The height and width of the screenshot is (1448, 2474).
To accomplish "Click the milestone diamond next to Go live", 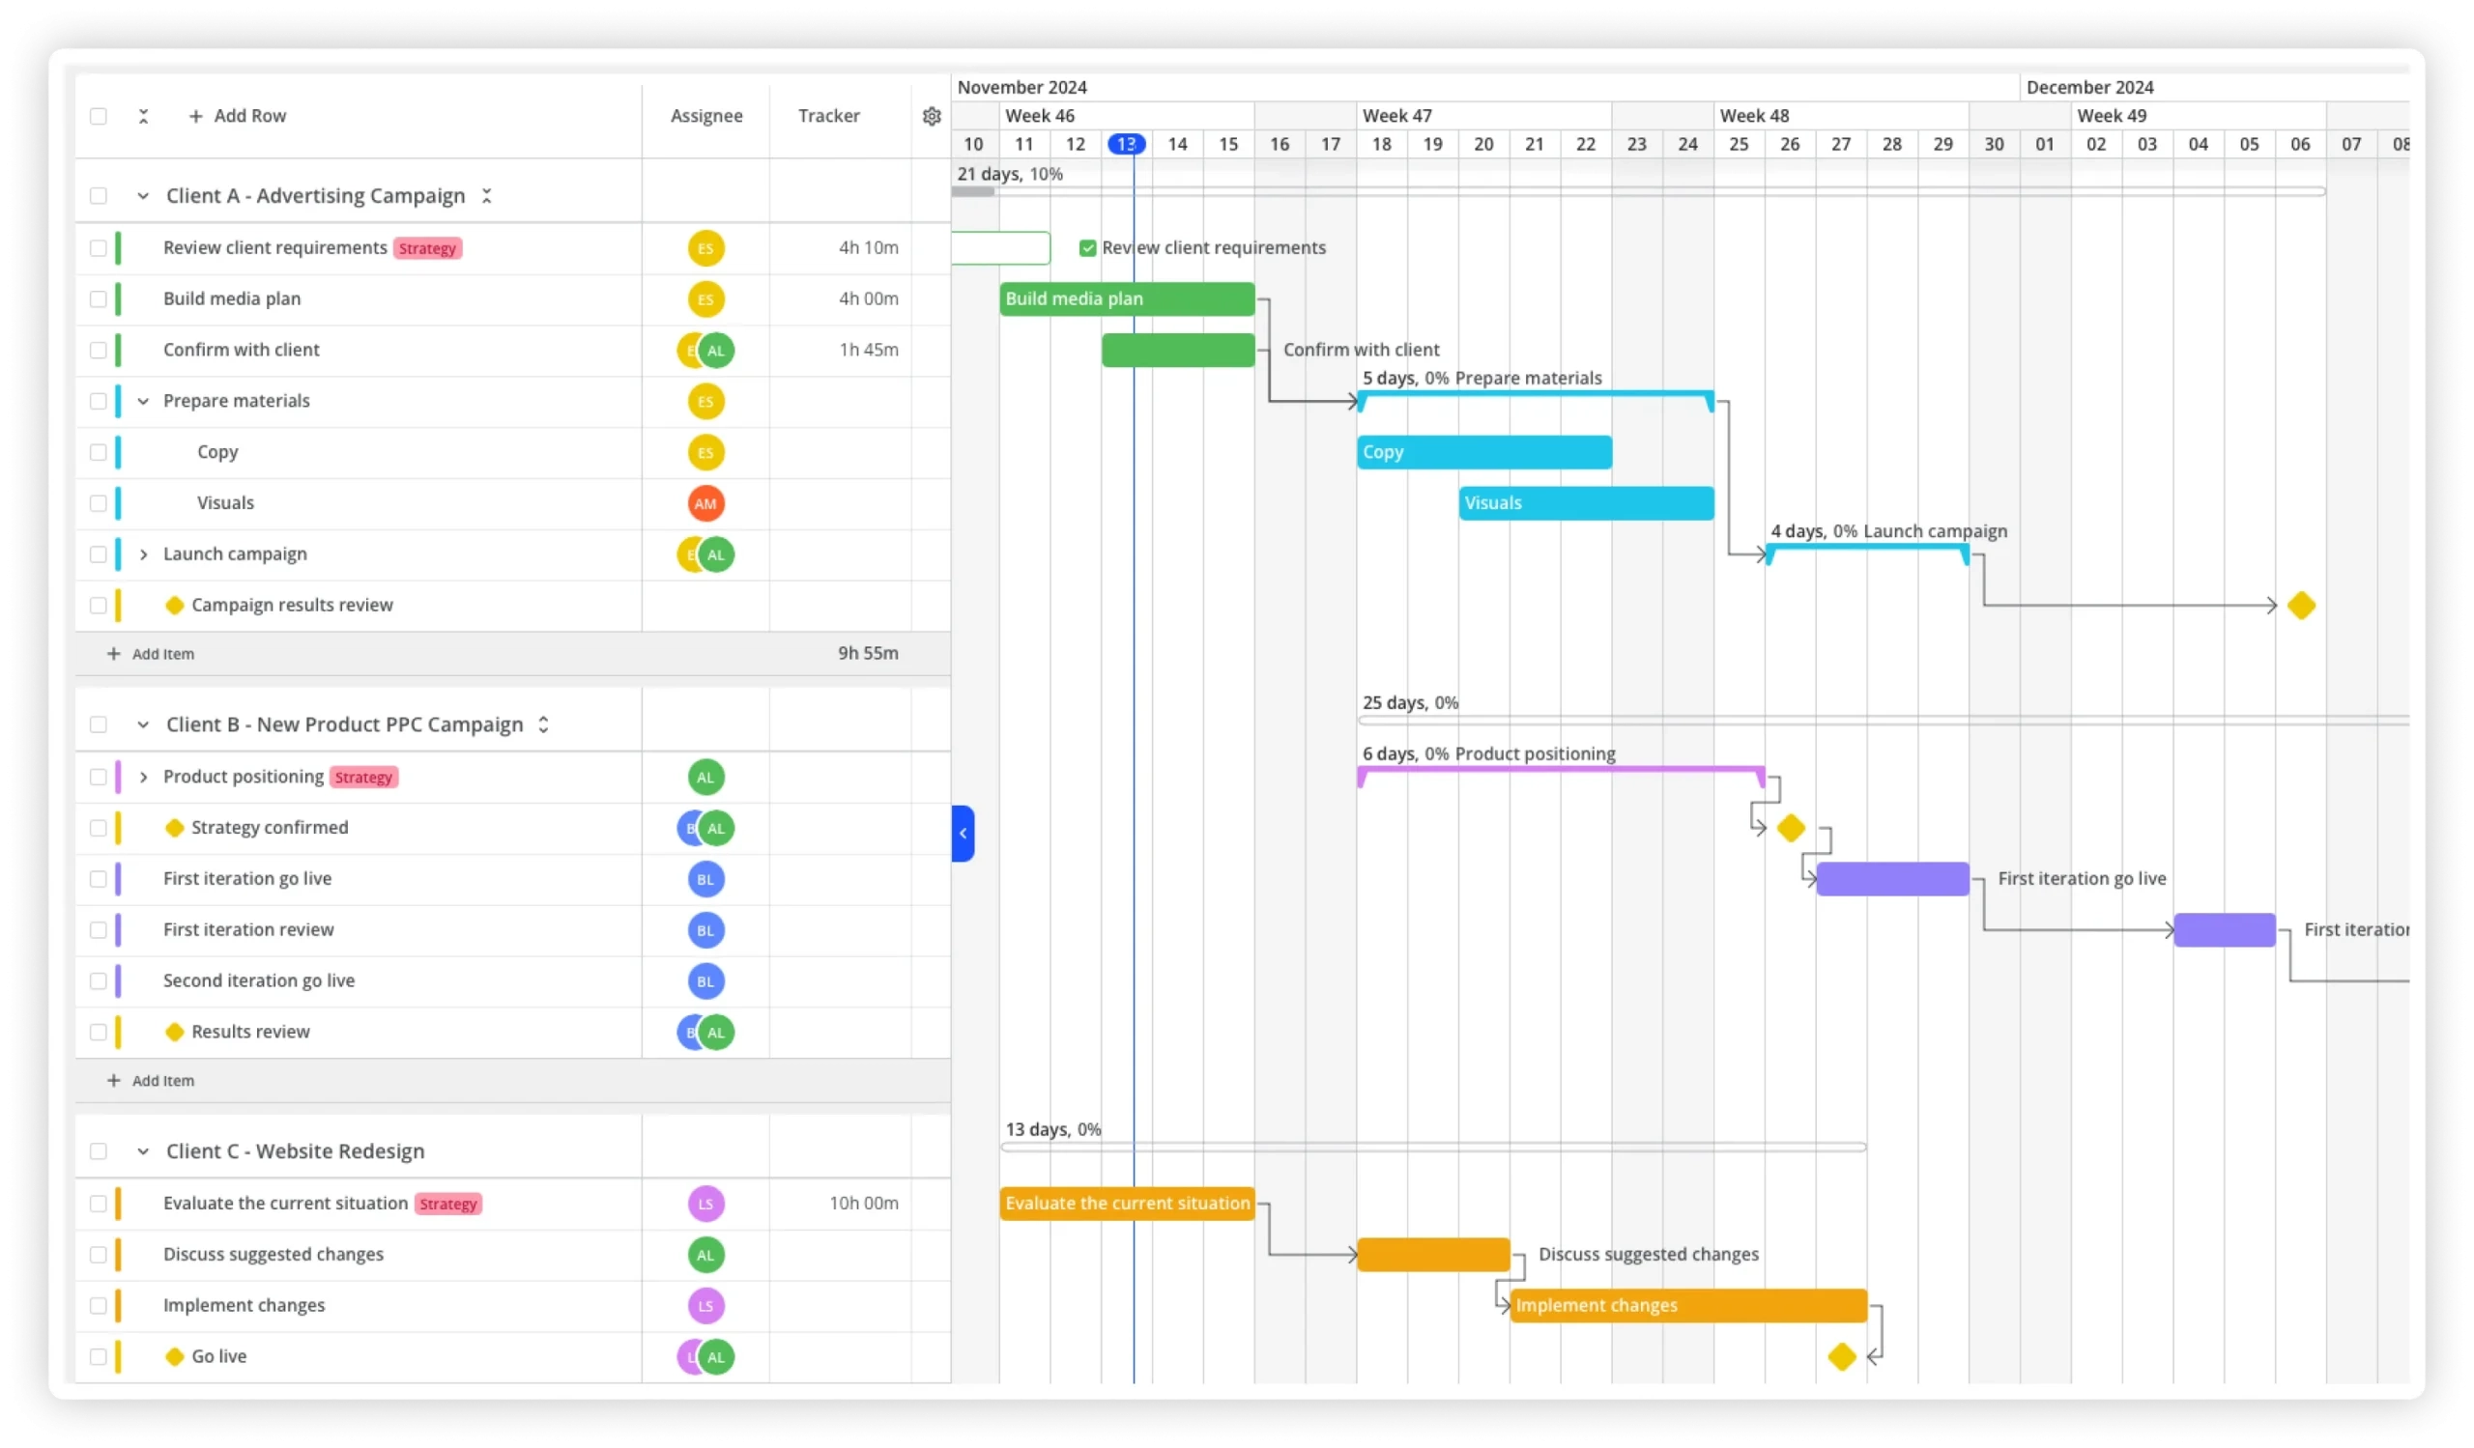I will [175, 1357].
